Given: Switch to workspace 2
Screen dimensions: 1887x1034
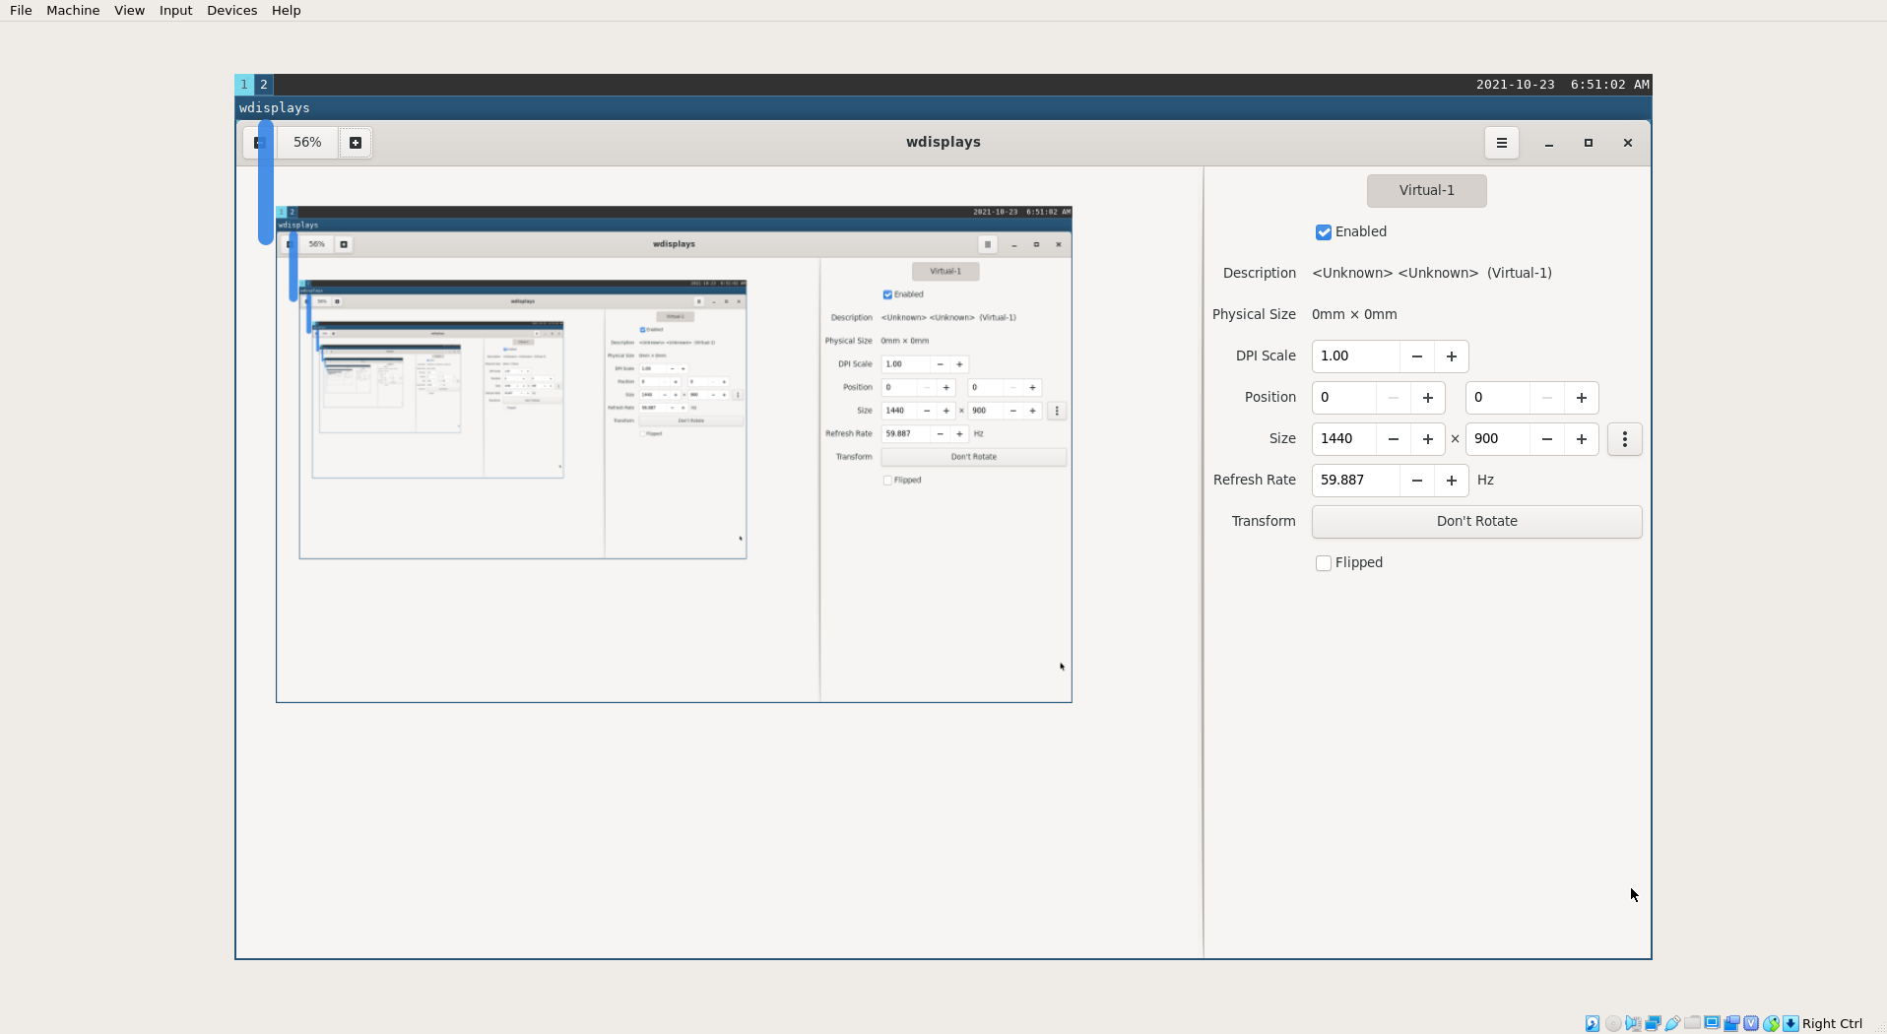Looking at the screenshot, I should [264, 85].
